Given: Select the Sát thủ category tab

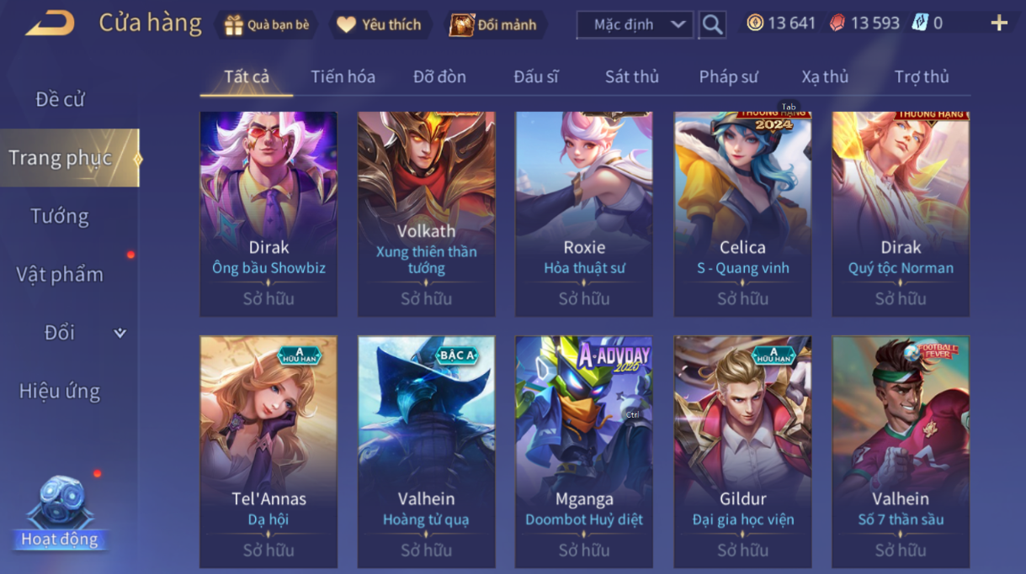Looking at the screenshot, I should tap(631, 76).
